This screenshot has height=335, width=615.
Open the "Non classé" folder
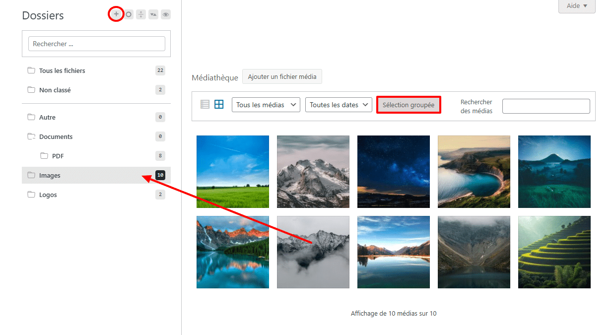(x=55, y=90)
